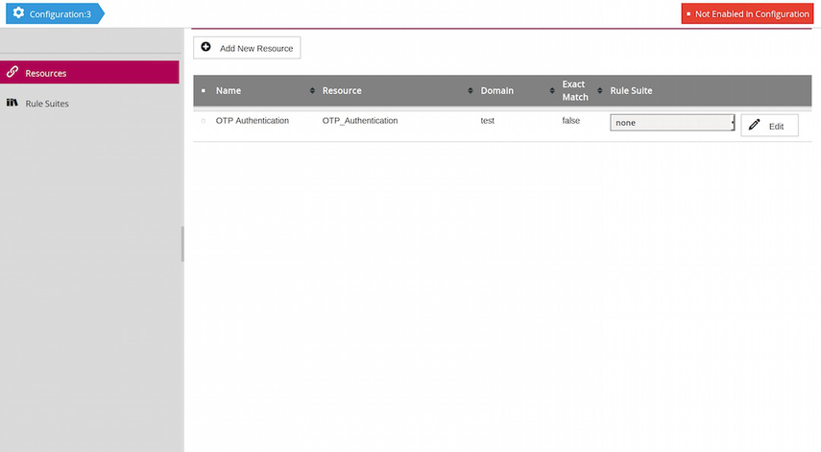The height and width of the screenshot is (452, 821).
Task: Select Resources in the sidebar
Action: pos(89,72)
